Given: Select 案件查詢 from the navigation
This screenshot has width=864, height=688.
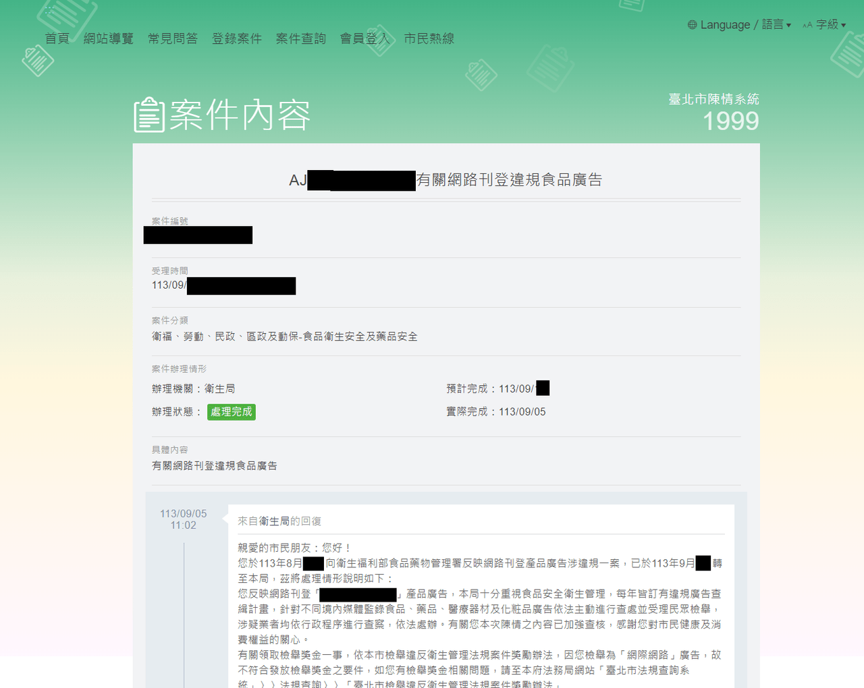Looking at the screenshot, I should point(300,38).
